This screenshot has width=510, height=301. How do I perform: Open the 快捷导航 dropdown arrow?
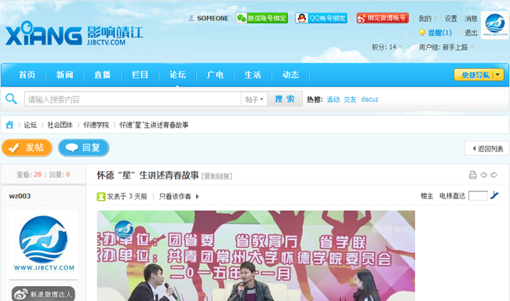click(497, 74)
